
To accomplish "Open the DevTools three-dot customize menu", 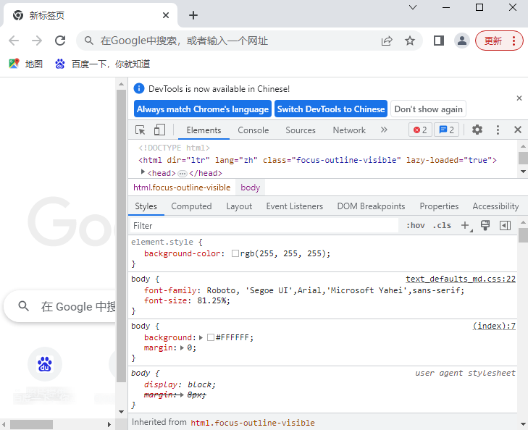I will [498, 130].
